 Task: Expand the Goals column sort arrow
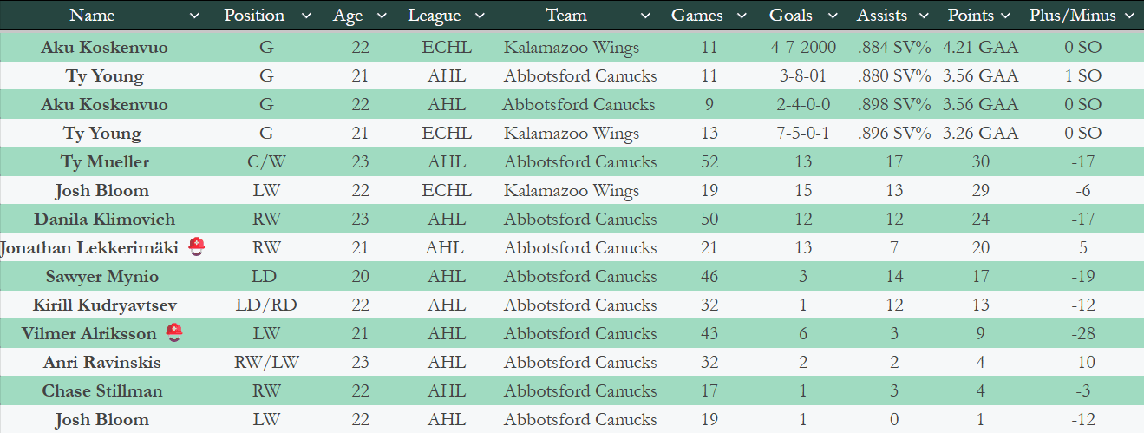tap(833, 16)
